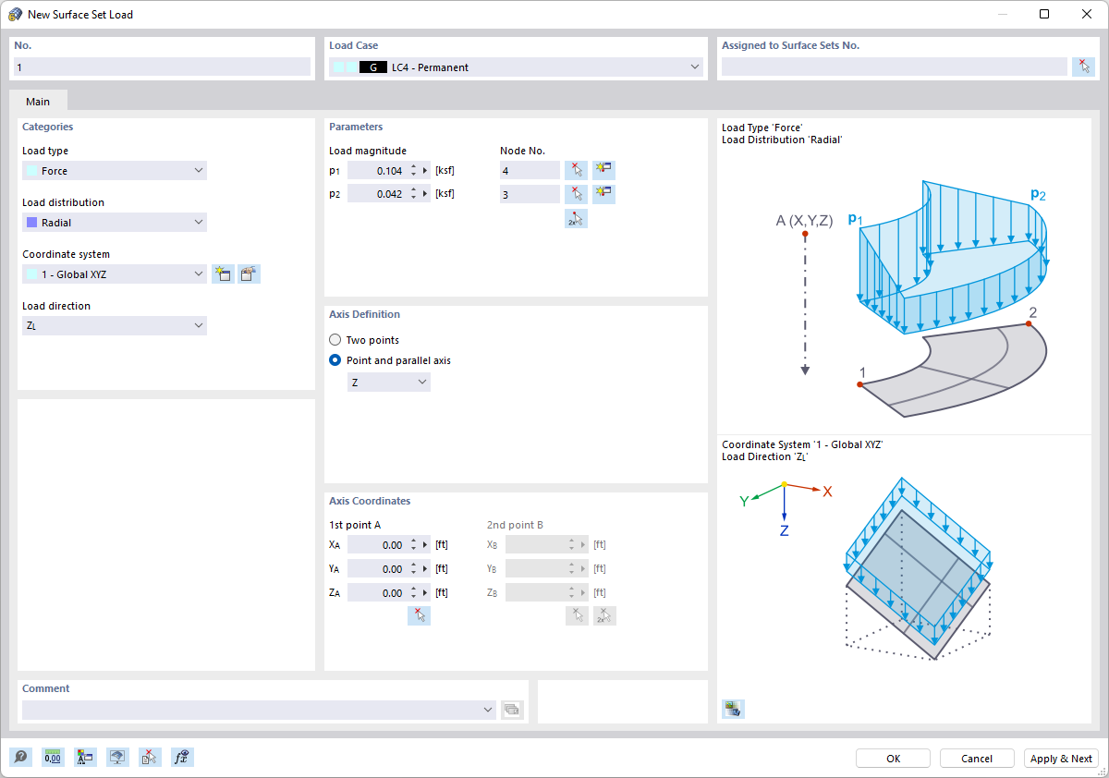Edit the current coordinate system
This screenshot has width=1109, height=778.
pyautogui.click(x=248, y=274)
